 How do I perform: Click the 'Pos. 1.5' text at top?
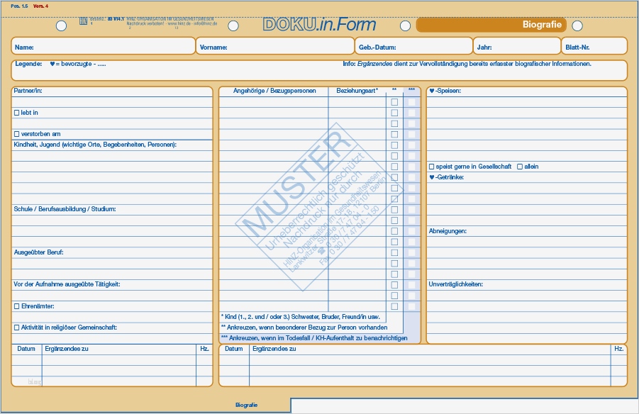pyautogui.click(x=20, y=6)
